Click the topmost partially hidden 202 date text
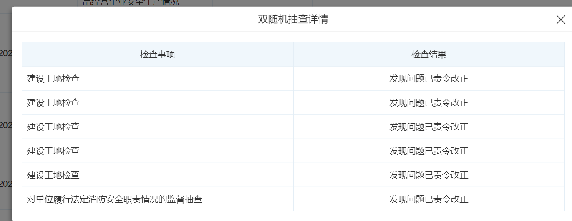 click(5, 53)
